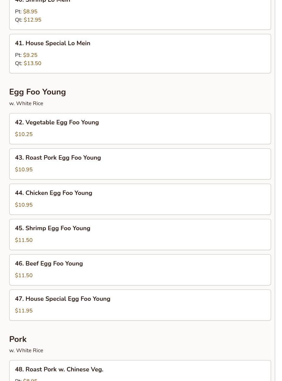282x381 pixels.
Task: Click the $10.95 price under Chicken Egg Foo Young
Action: tap(24, 205)
